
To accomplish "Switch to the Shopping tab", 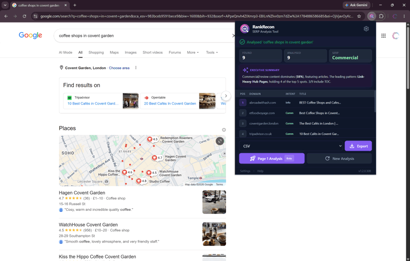I will 96,52.
